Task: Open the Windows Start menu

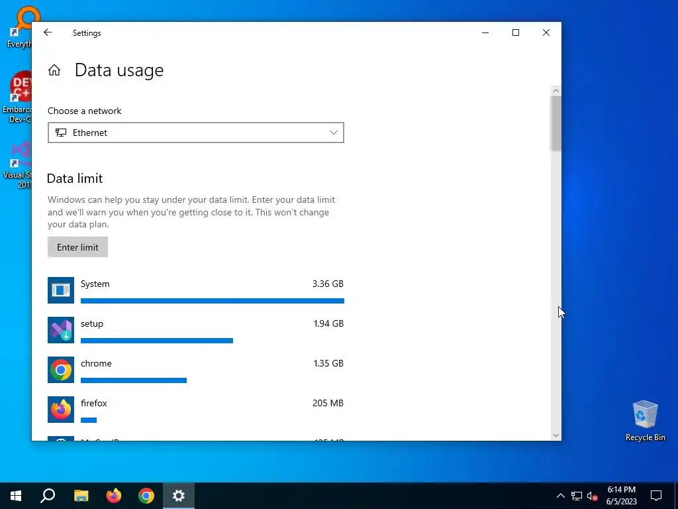Action: tap(16, 496)
